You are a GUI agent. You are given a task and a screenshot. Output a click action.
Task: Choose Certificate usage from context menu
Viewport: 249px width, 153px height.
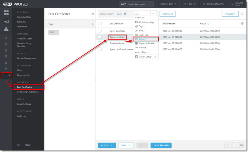click(x=145, y=22)
